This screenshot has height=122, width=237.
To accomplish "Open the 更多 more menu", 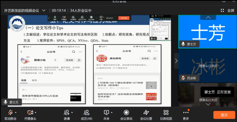I will click(x=186, y=112).
